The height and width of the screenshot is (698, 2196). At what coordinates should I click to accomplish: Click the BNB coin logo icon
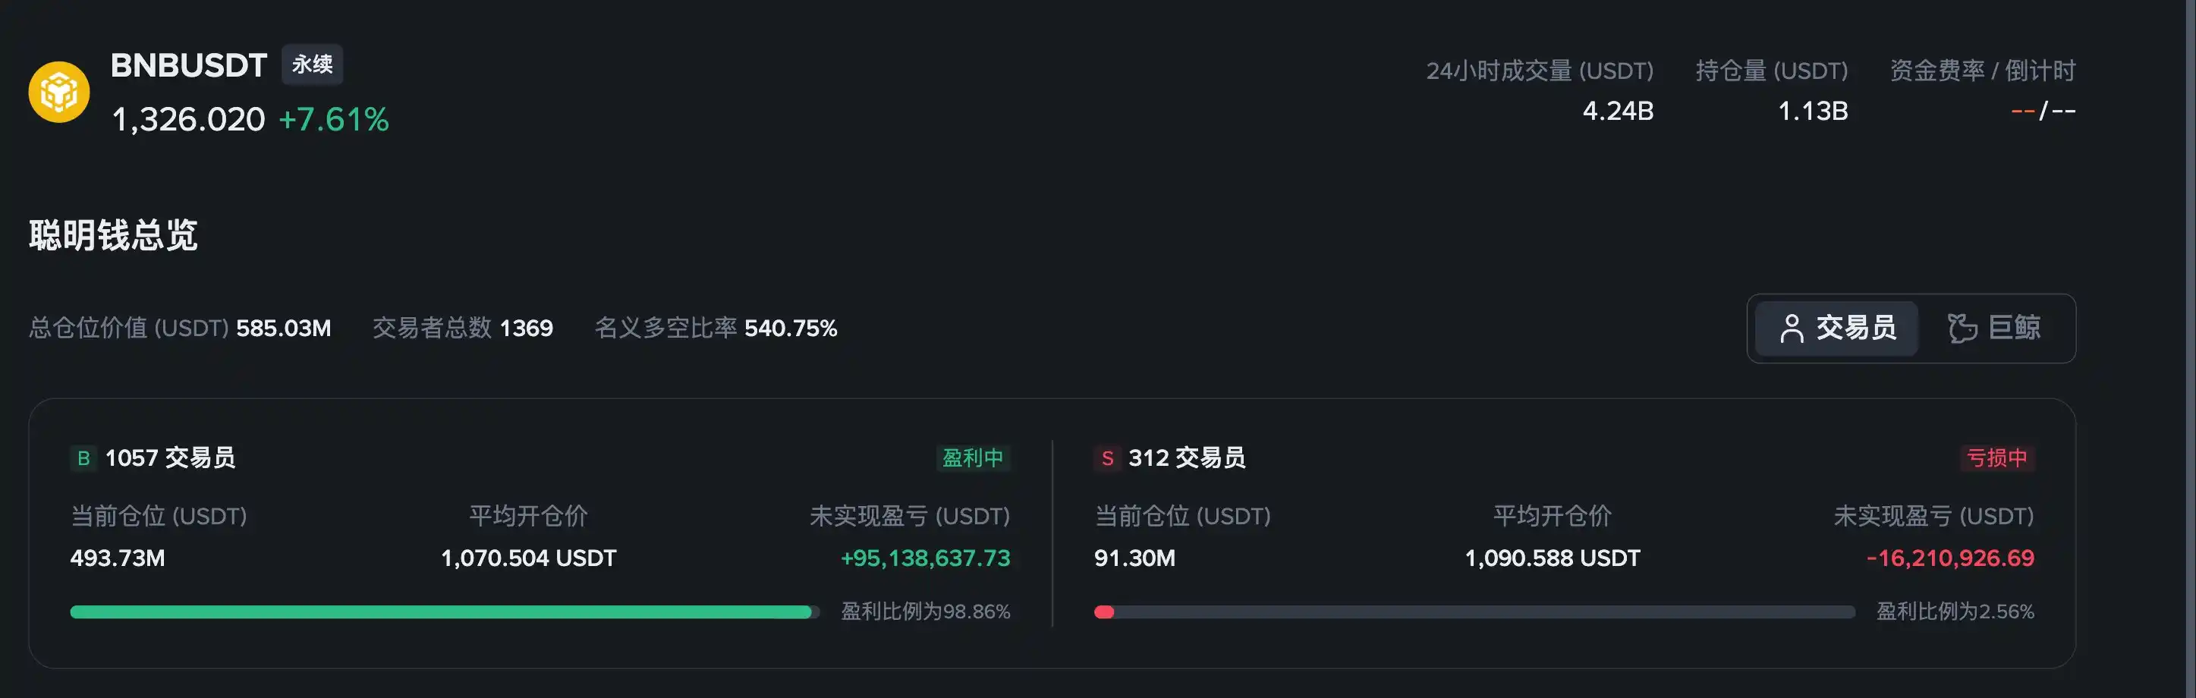coord(59,92)
